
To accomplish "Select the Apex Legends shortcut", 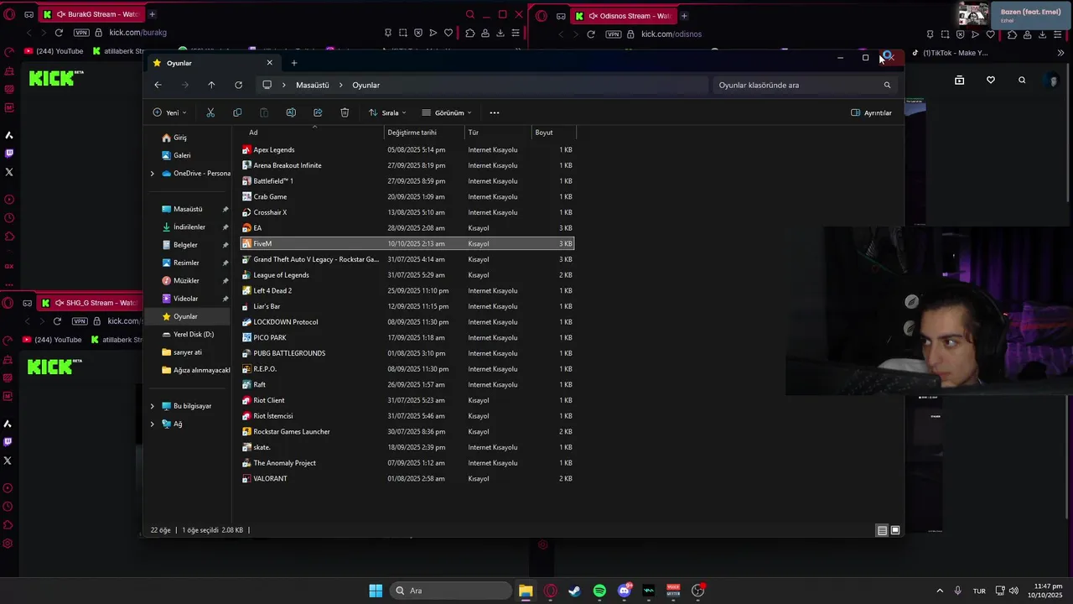I will coord(407,149).
